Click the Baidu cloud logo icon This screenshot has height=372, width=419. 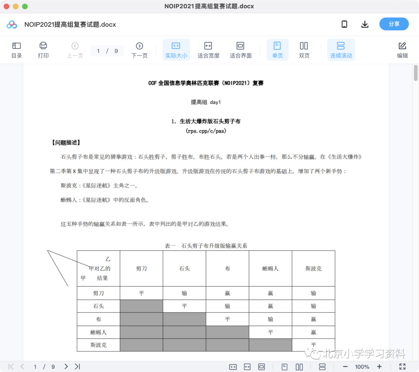point(12,24)
